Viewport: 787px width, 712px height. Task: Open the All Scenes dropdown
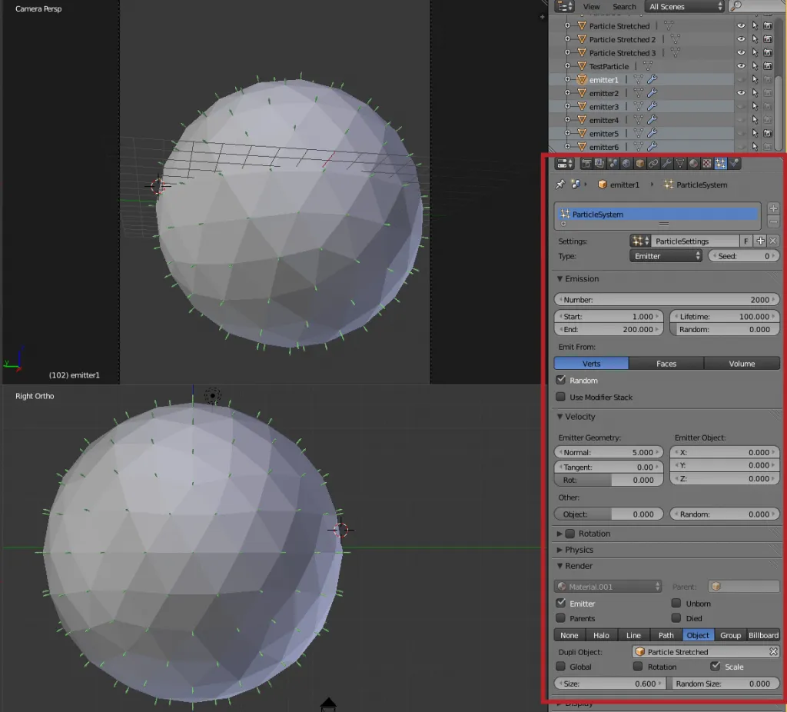point(682,6)
